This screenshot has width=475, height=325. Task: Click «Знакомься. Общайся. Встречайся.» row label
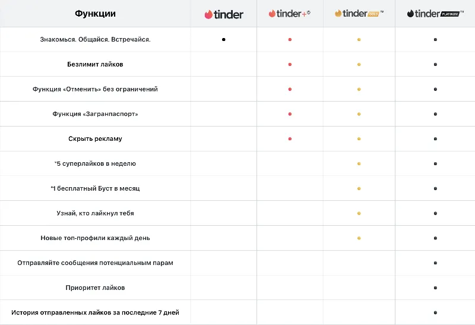pos(95,39)
